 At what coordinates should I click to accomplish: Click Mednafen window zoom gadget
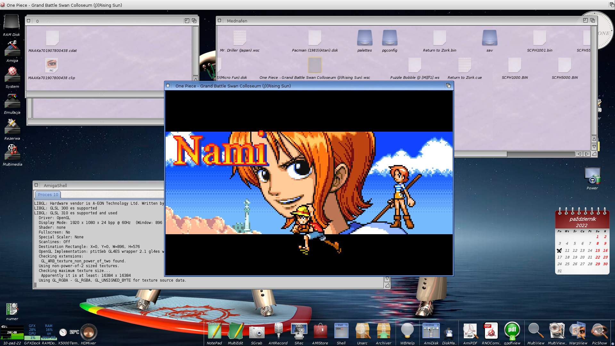[x=585, y=21]
